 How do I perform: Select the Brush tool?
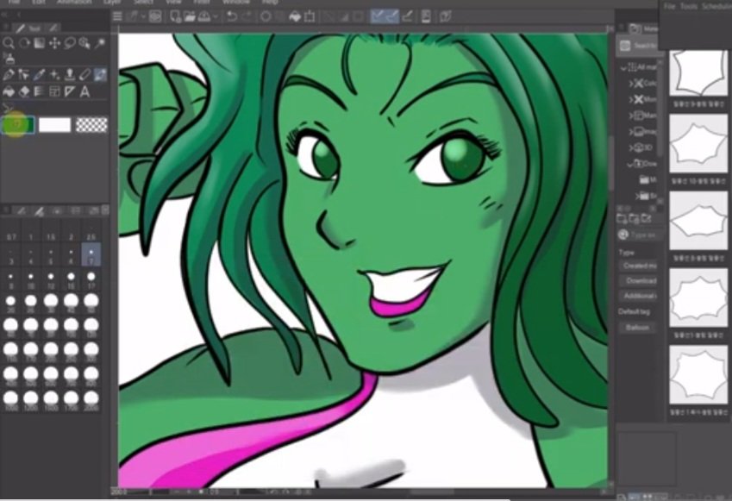coord(39,75)
